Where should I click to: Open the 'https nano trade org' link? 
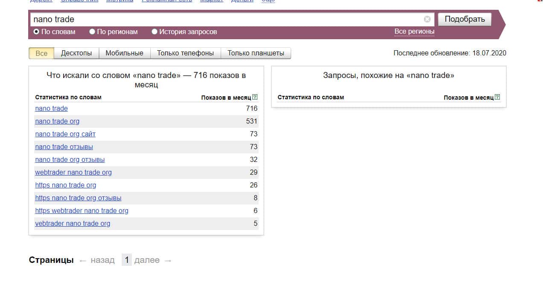(66, 185)
